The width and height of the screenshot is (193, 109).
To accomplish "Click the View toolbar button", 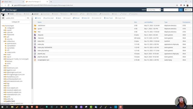I will 115,14.
